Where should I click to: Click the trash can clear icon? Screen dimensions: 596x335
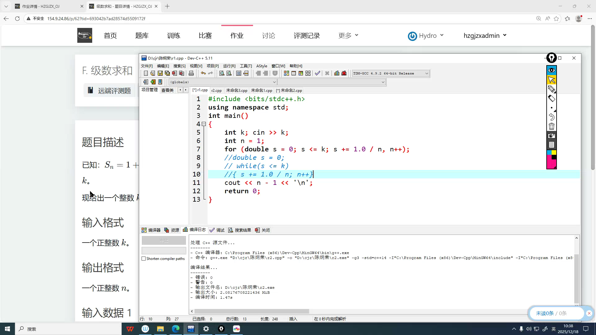(x=552, y=126)
